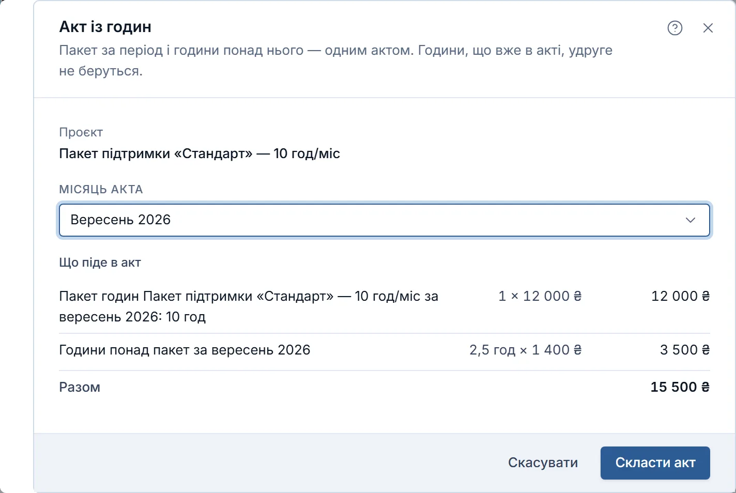Click the 1 × 12 000 ₴ quantity text

click(x=540, y=296)
